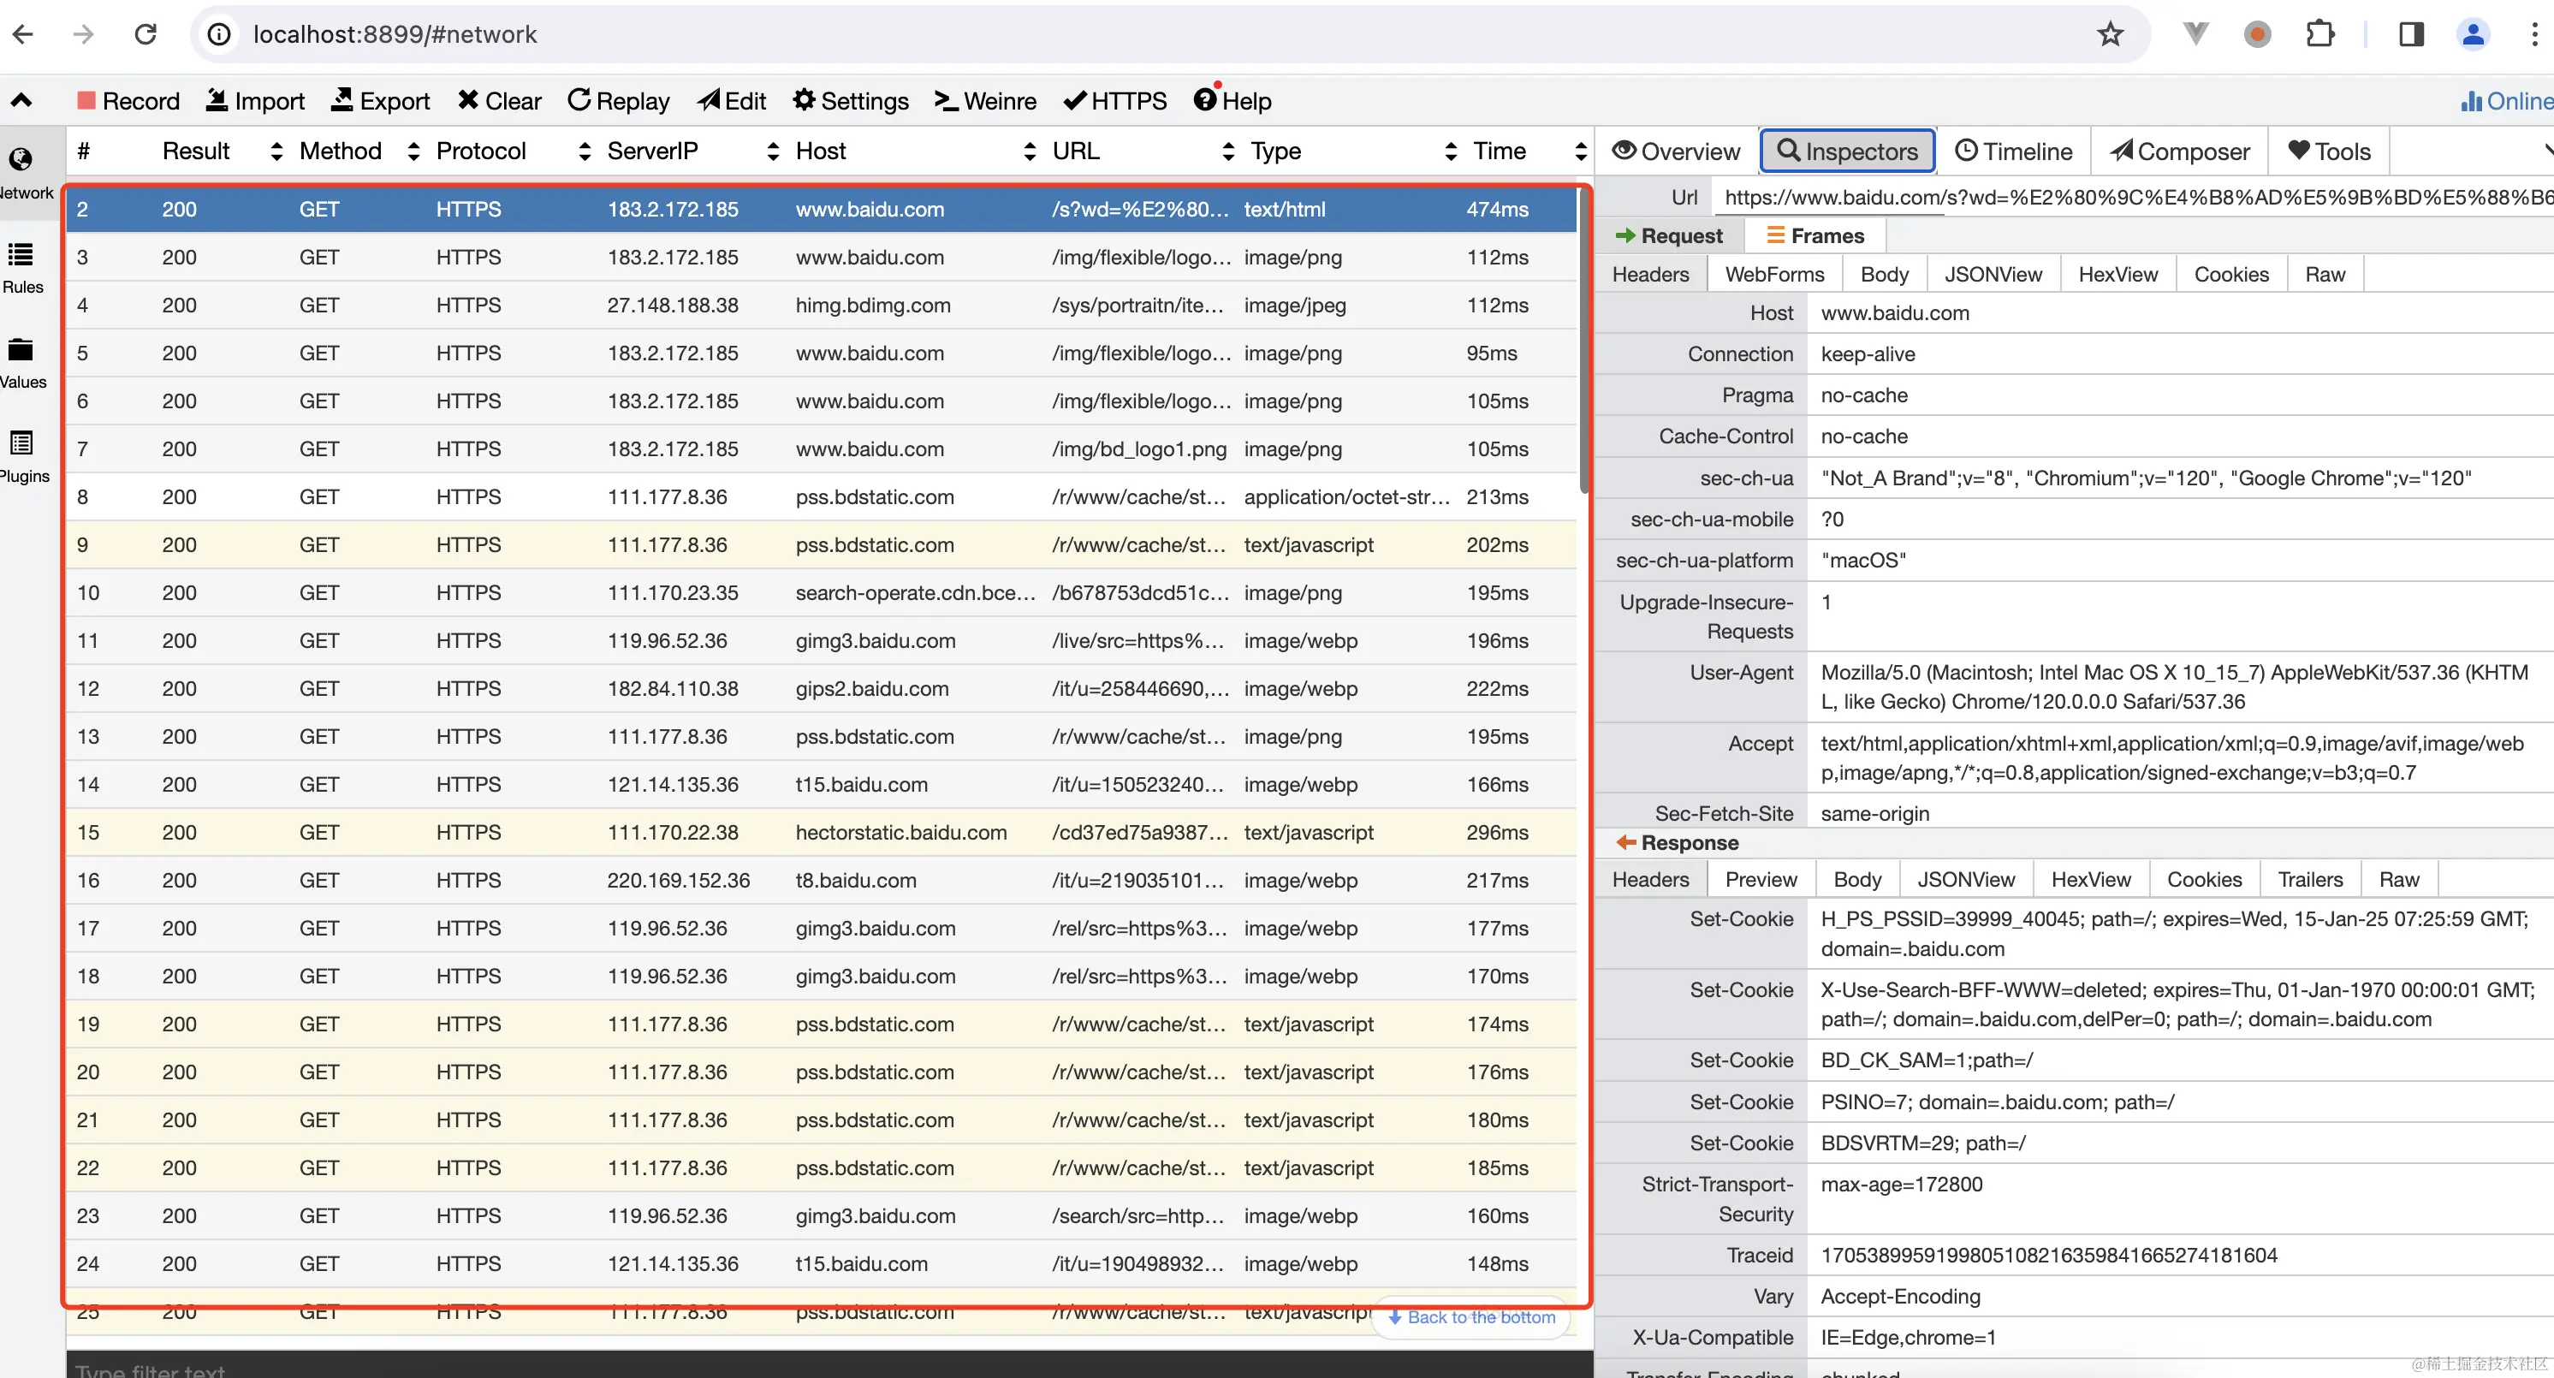Click the Record button in toolbar
Screen dimensions: 2554x1378
tap(128, 101)
